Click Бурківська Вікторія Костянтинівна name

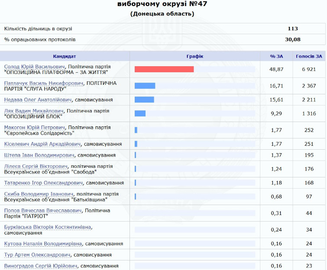coord(48,227)
